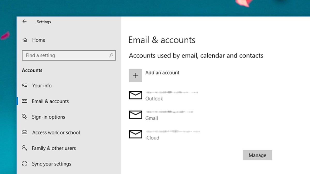The image size is (310, 174).
Task: Click the Gmail account envelope icon
Action: [136, 115]
